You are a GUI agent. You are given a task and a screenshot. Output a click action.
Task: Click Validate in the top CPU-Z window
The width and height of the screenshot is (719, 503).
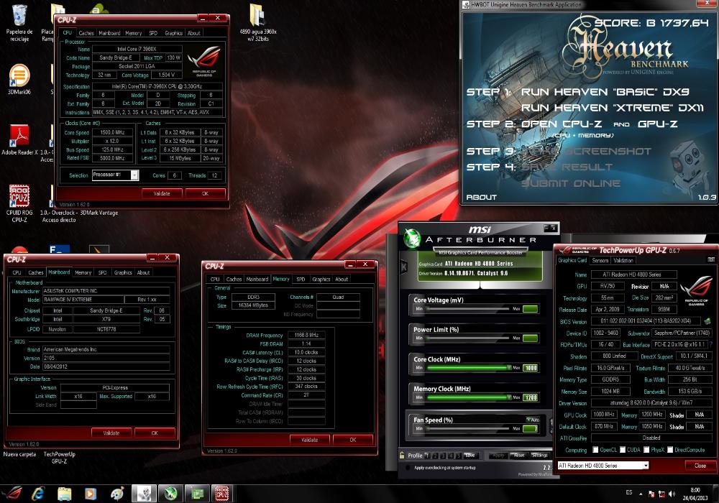pyautogui.click(x=162, y=194)
